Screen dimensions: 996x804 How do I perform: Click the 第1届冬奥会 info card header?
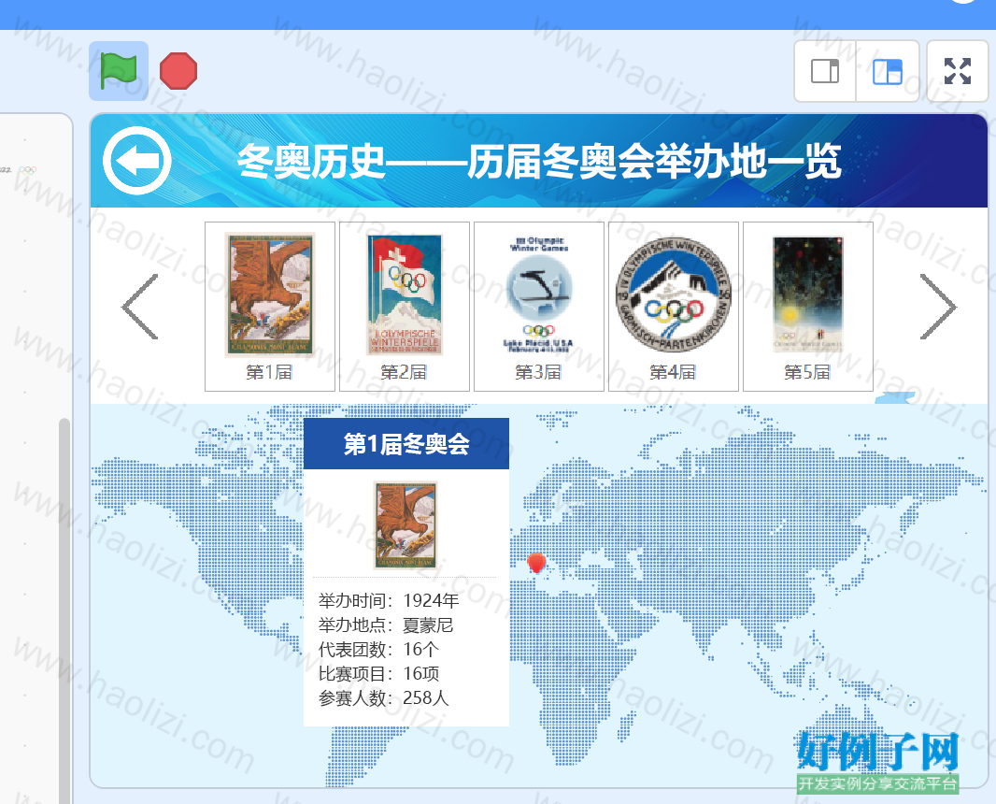click(x=406, y=444)
